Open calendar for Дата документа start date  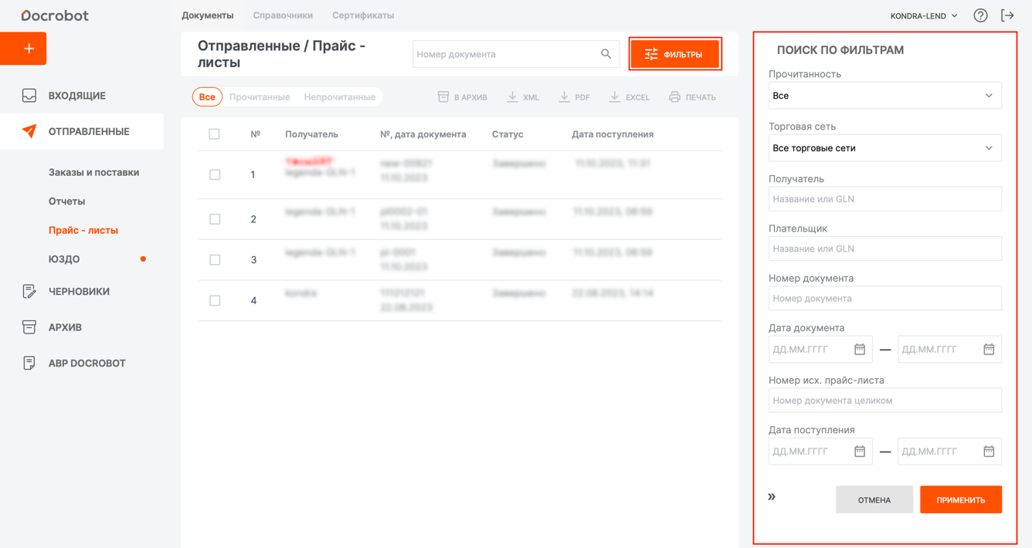pyautogui.click(x=860, y=350)
